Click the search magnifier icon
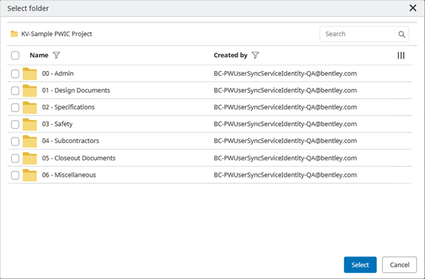 [x=402, y=34]
